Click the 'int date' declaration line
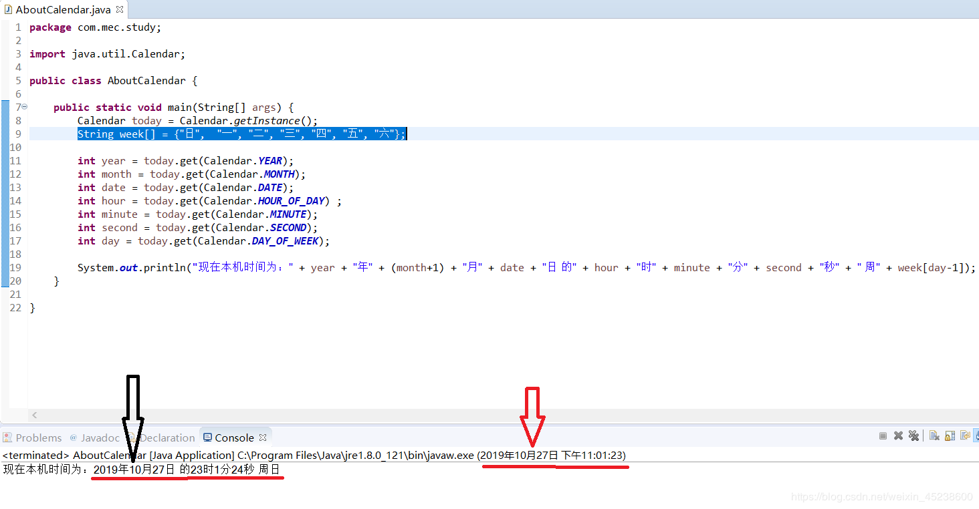 185,188
